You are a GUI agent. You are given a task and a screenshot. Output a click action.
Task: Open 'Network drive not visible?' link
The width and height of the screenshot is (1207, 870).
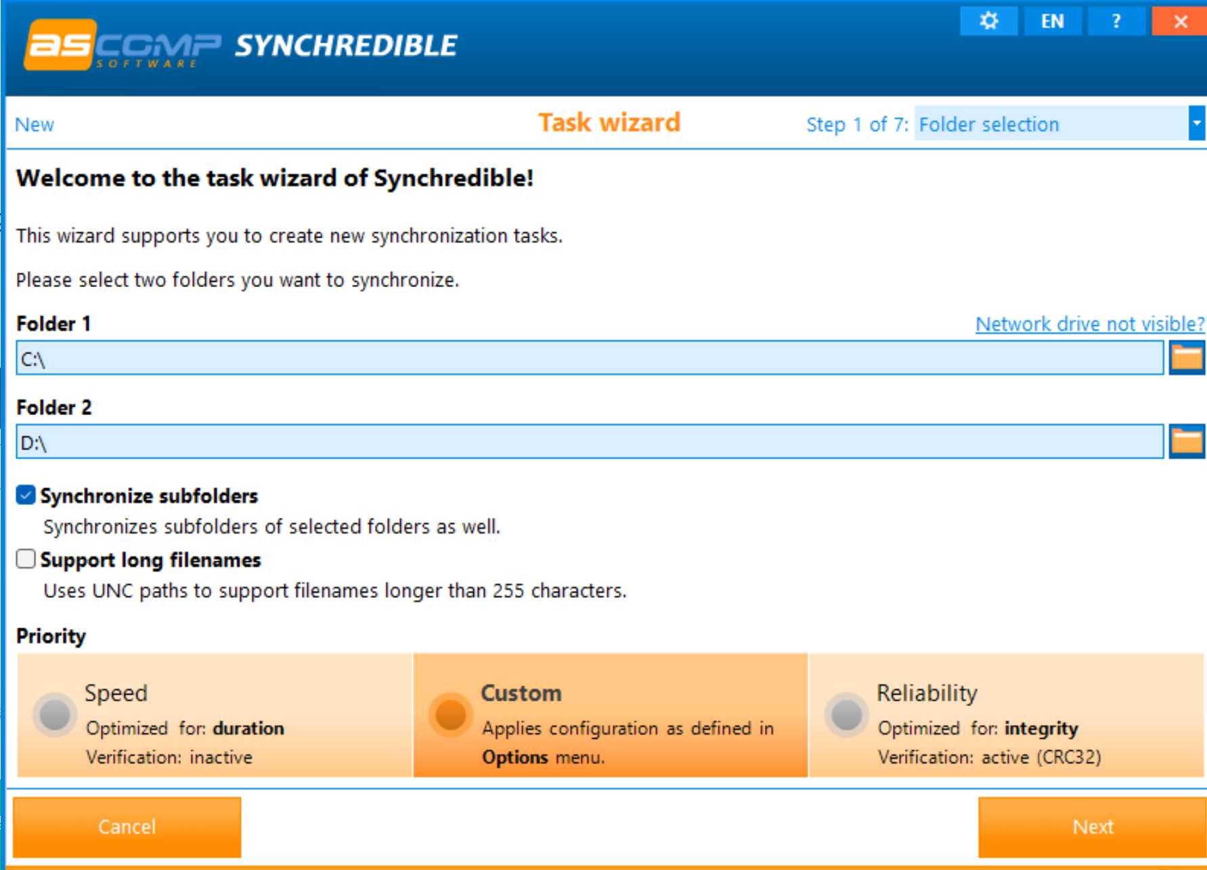[x=1090, y=324]
